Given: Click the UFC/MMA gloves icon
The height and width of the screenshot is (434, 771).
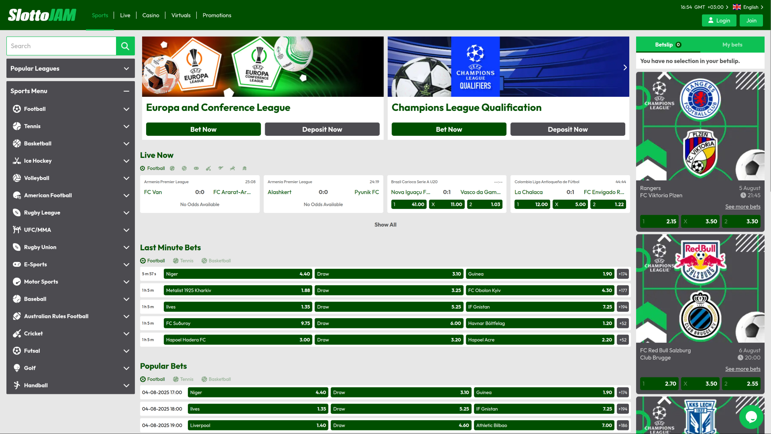Looking at the screenshot, I should click(x=16, y=230).
